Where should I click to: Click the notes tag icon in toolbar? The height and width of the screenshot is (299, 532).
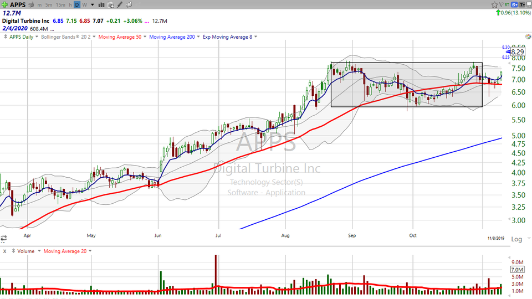[x=129, y=5]
